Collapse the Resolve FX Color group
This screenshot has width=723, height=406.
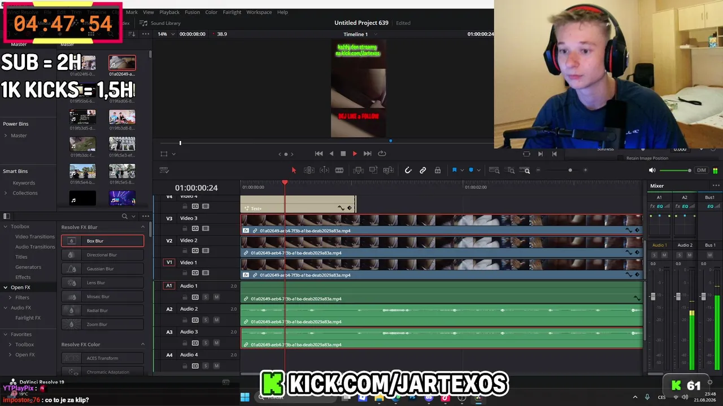[142, 345]
